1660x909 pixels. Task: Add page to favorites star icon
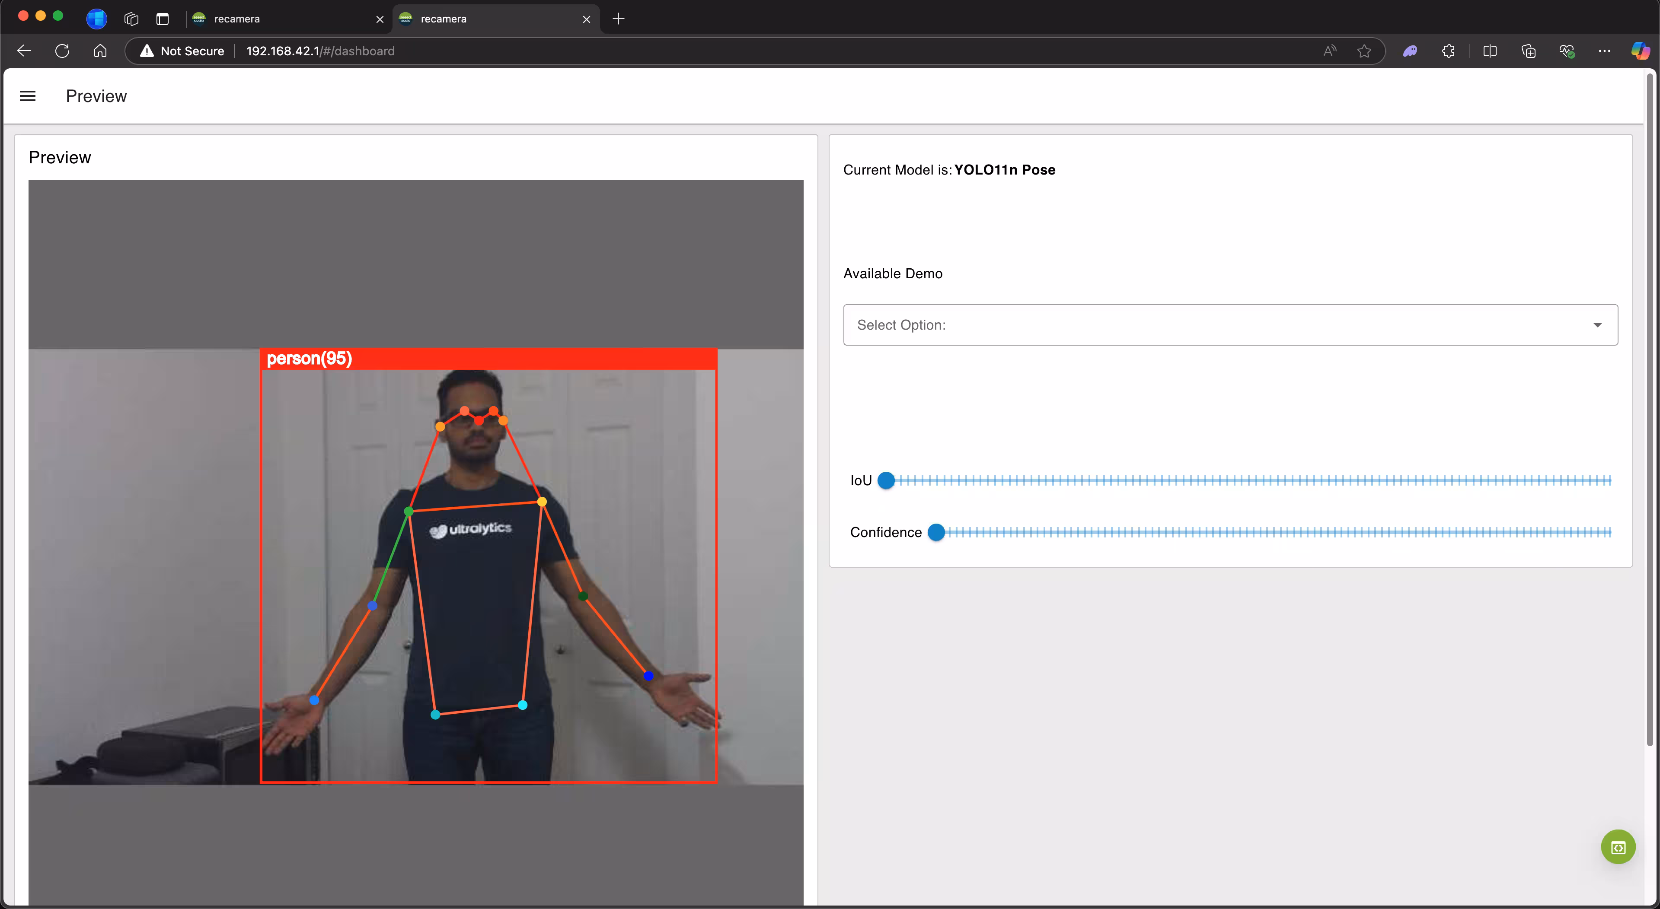point(1363,51)
